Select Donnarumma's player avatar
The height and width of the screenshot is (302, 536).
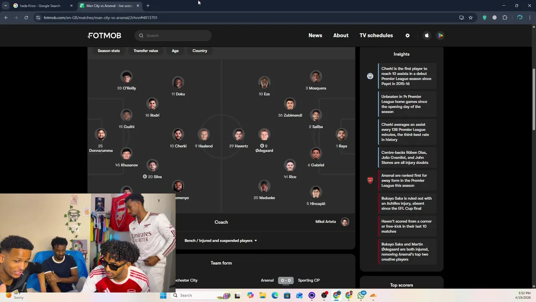click(100, 135)
